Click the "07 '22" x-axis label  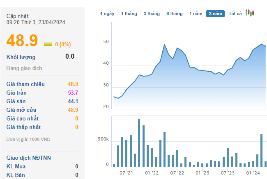coord(177,173)
